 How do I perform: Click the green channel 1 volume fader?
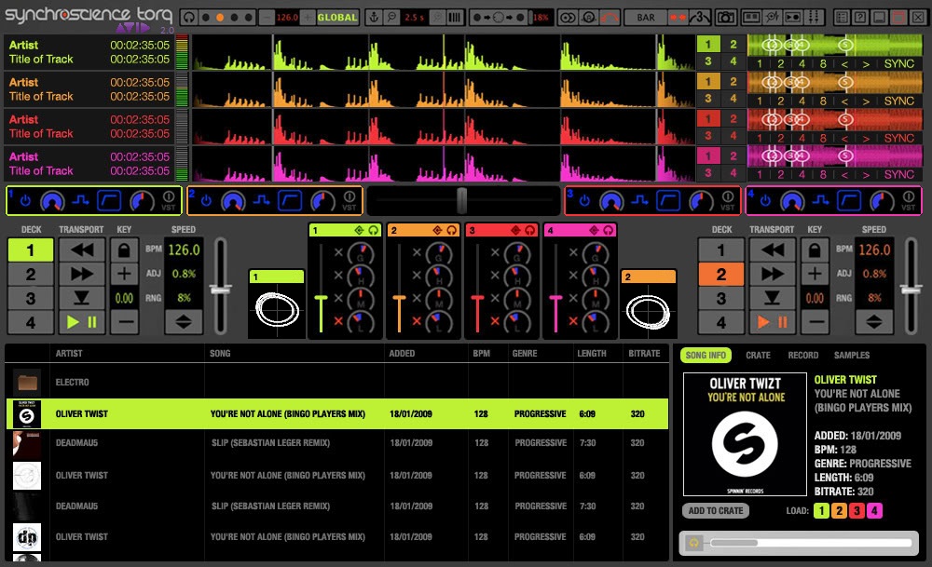tap(321, 298)
